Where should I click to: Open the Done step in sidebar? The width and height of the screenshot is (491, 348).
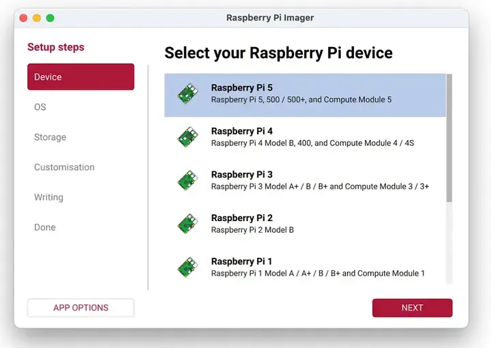45,227
